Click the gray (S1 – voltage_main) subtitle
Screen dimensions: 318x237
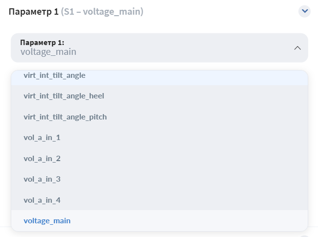point(102,12)
